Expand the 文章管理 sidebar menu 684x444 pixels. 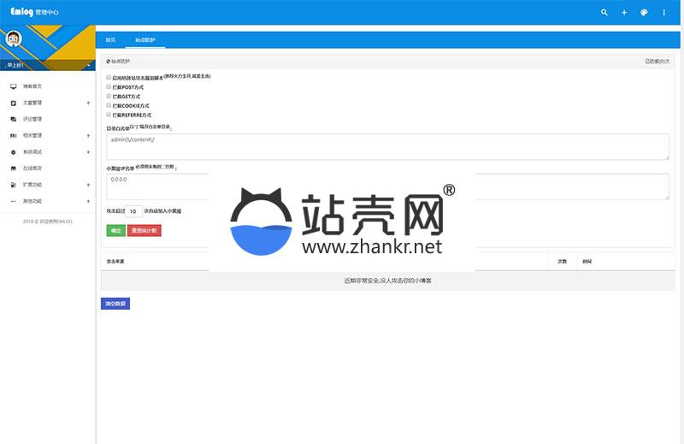[x=88, y=103]
